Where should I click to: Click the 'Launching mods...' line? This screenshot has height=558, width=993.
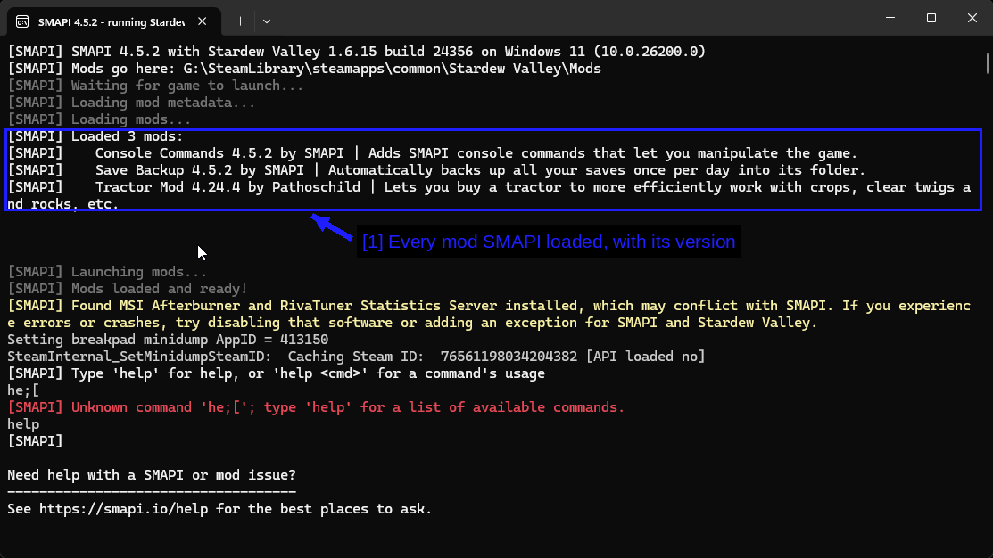(x=107, y=272)
